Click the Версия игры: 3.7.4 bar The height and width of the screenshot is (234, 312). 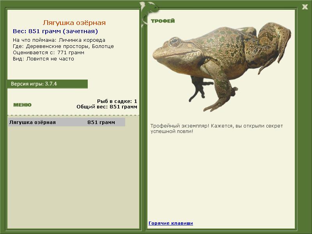point(47,84)
